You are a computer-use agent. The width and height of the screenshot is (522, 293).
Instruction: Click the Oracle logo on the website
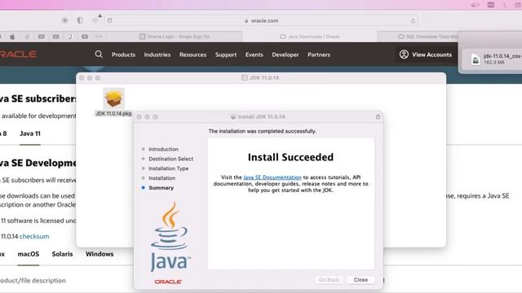pyautogui.click(x=18, y=55)
